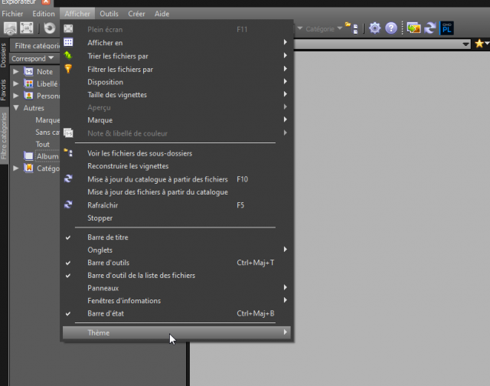Expand the Personne tree node
The width and height of the screenshot is (490, 386).
click(15, 96)
